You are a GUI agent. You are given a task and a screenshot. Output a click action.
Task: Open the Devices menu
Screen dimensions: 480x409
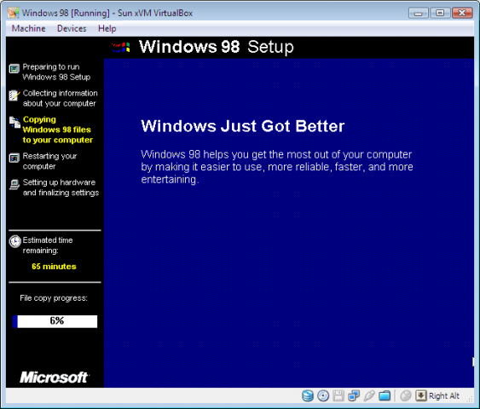[x=72, y=28]
